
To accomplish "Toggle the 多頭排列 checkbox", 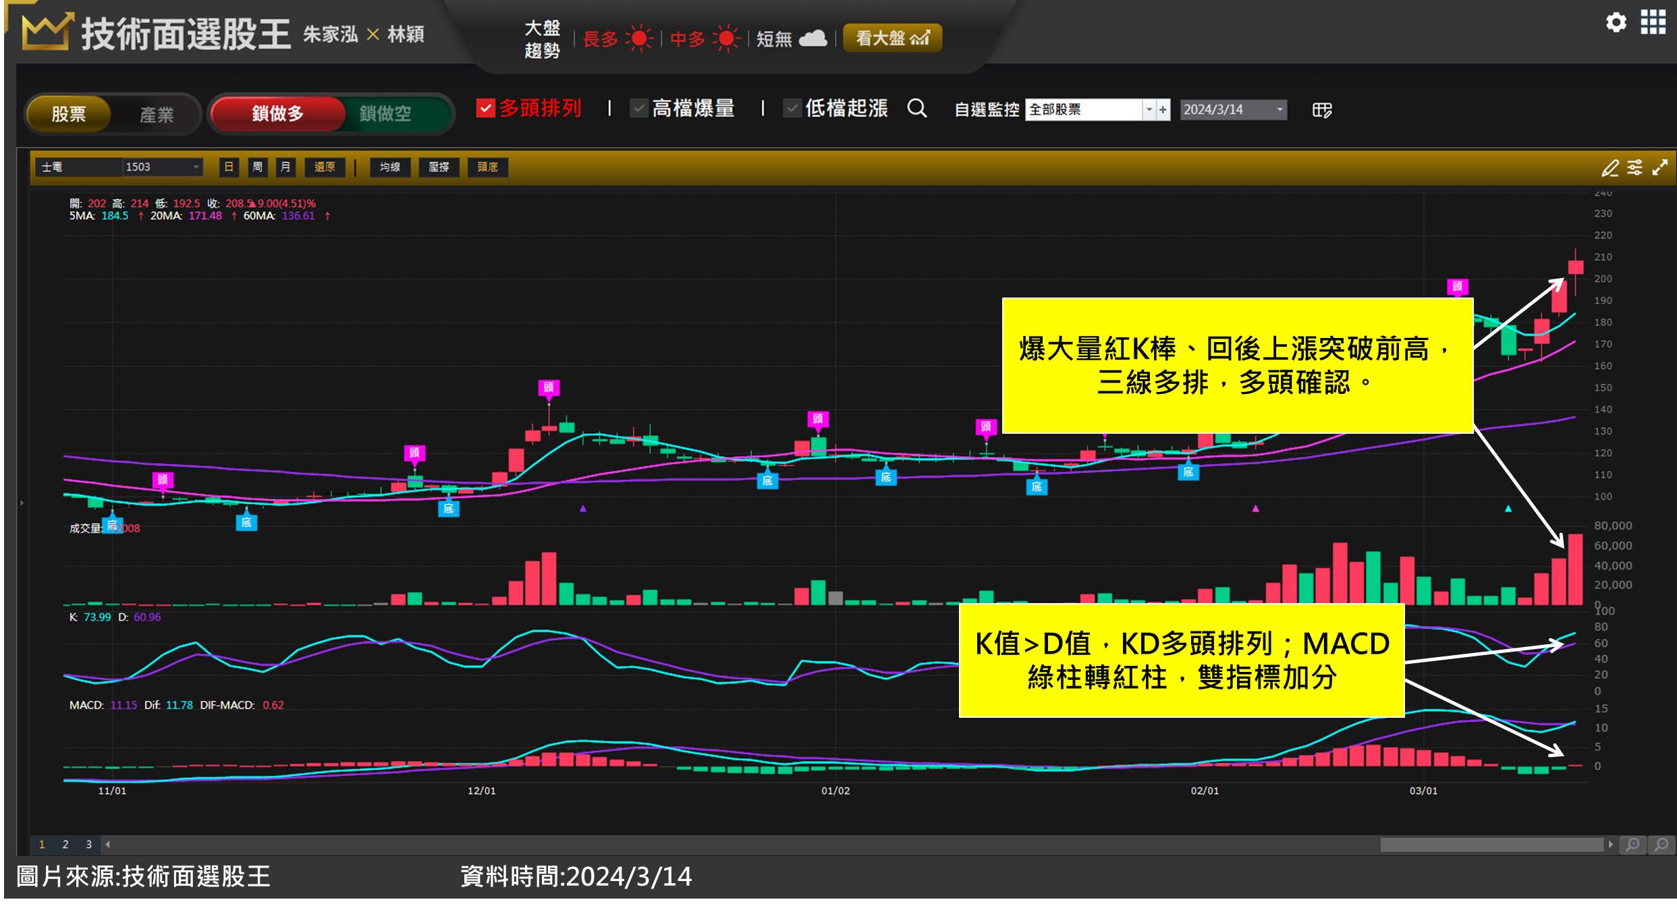I will tap(485, 108).
